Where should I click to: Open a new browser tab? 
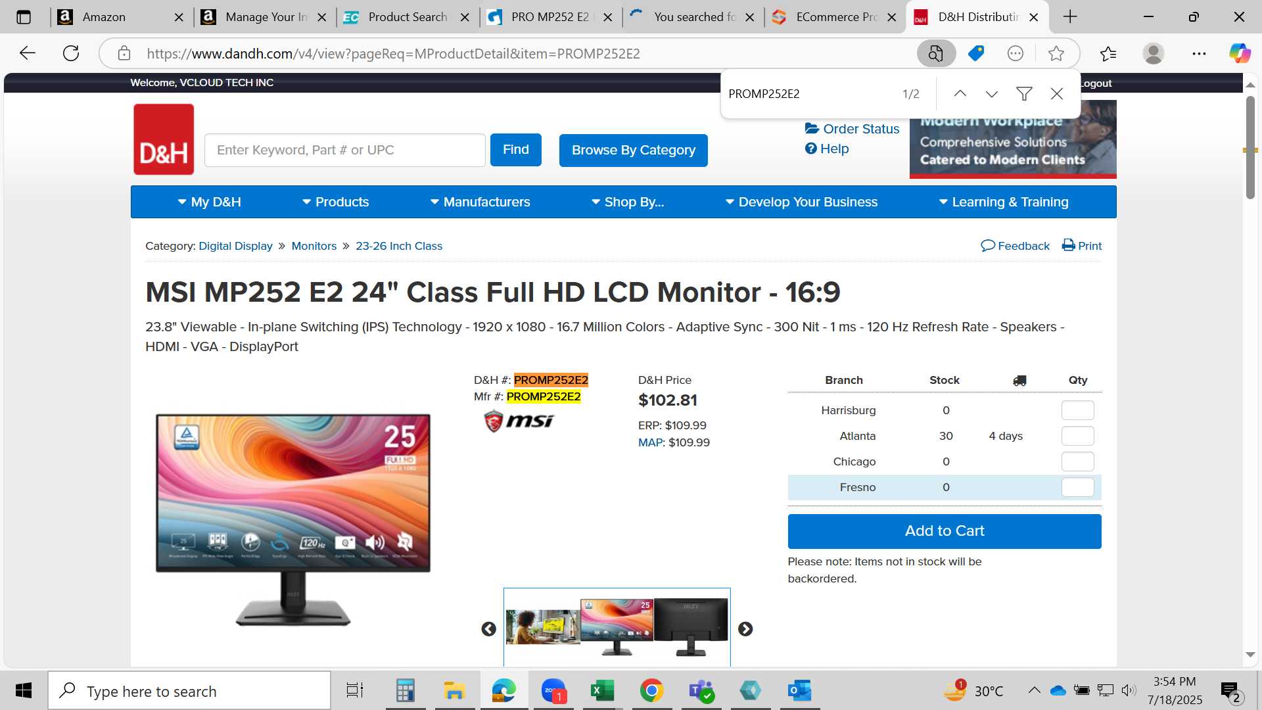coord(1070,17)
